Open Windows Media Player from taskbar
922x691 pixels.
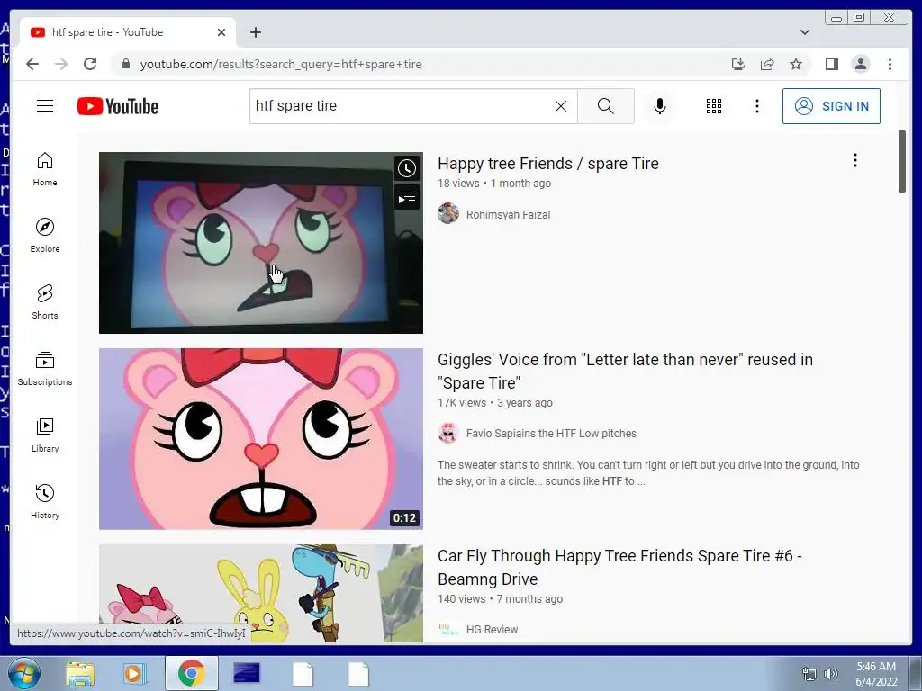135,674
